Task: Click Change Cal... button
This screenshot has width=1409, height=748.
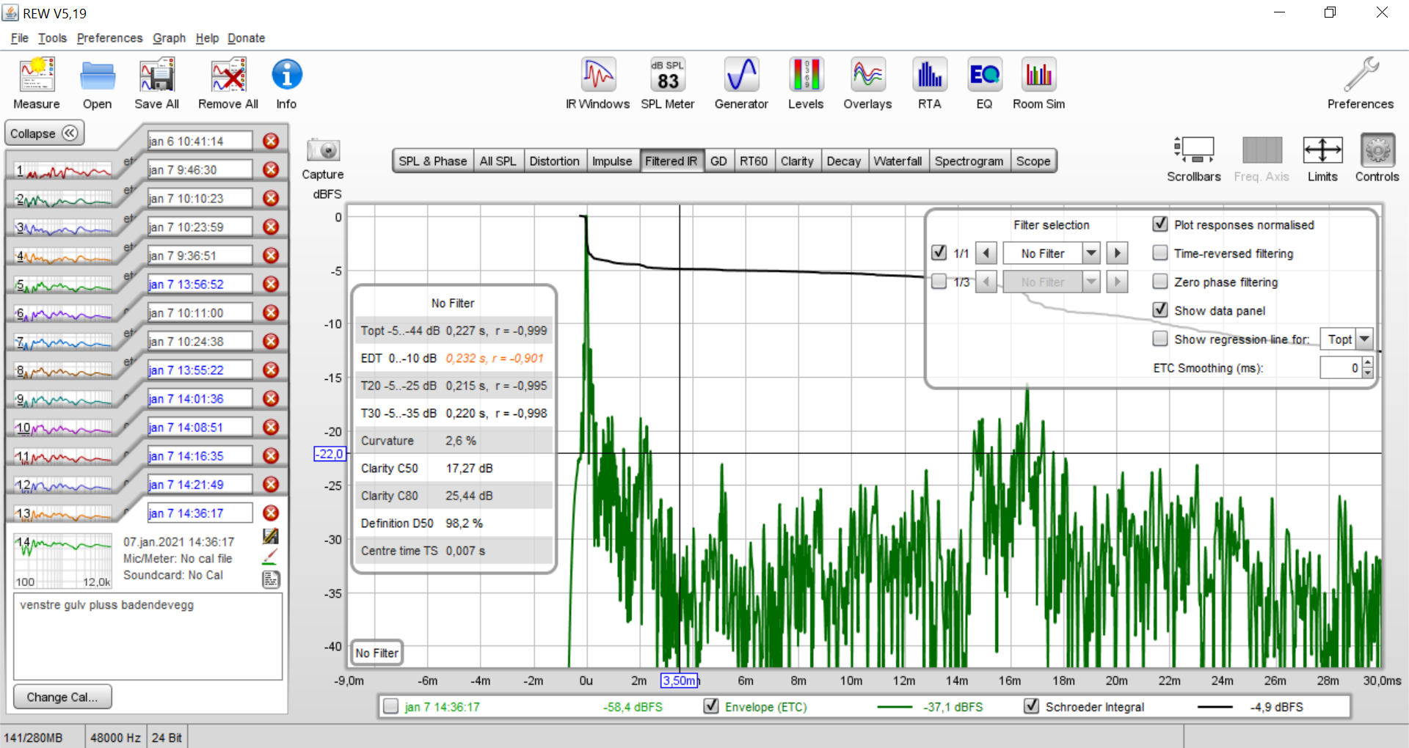Action: [x=62, y=697]
